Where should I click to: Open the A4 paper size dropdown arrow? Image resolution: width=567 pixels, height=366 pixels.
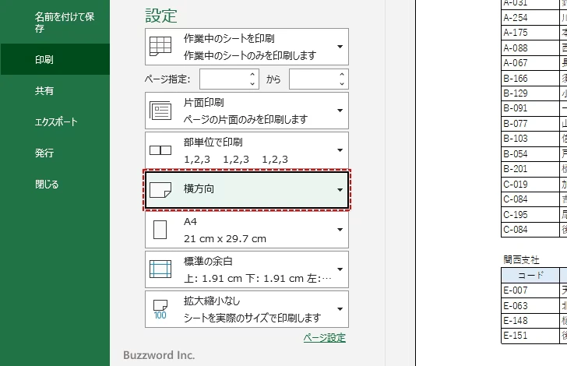click(340, 230)
